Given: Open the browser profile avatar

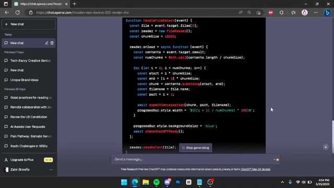Looking at the screenshot, I should tap(305, 13).
